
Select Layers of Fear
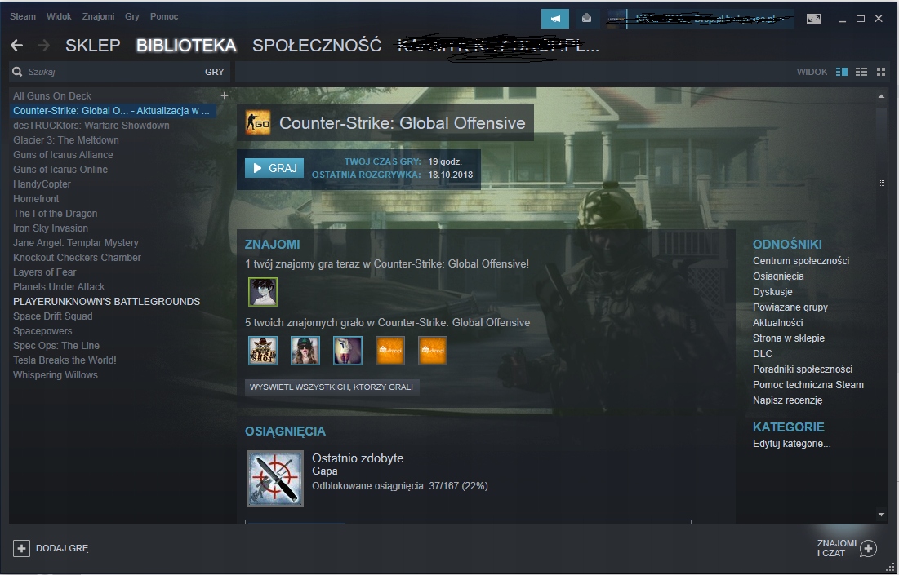tap(45, 272)
